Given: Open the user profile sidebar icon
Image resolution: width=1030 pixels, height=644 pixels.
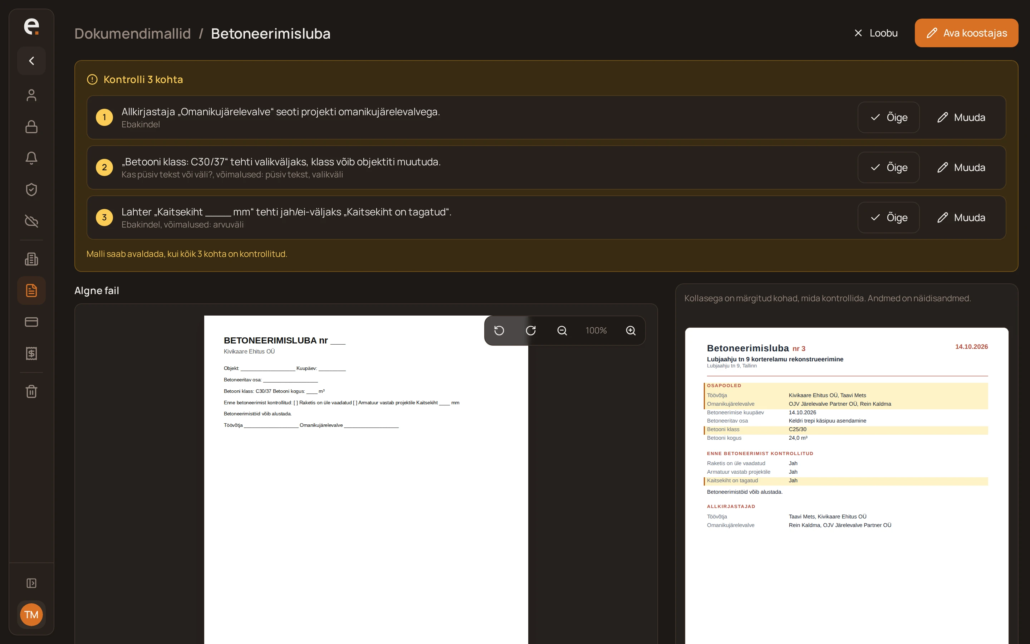Looking at the screenshot, I should [31, 95].
